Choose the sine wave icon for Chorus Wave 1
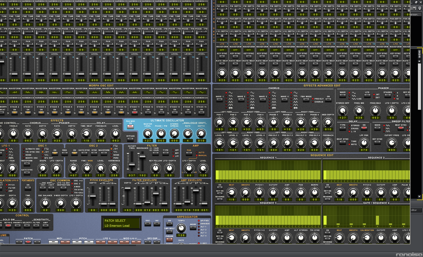 pyautogui.click(x=231, y=93)
